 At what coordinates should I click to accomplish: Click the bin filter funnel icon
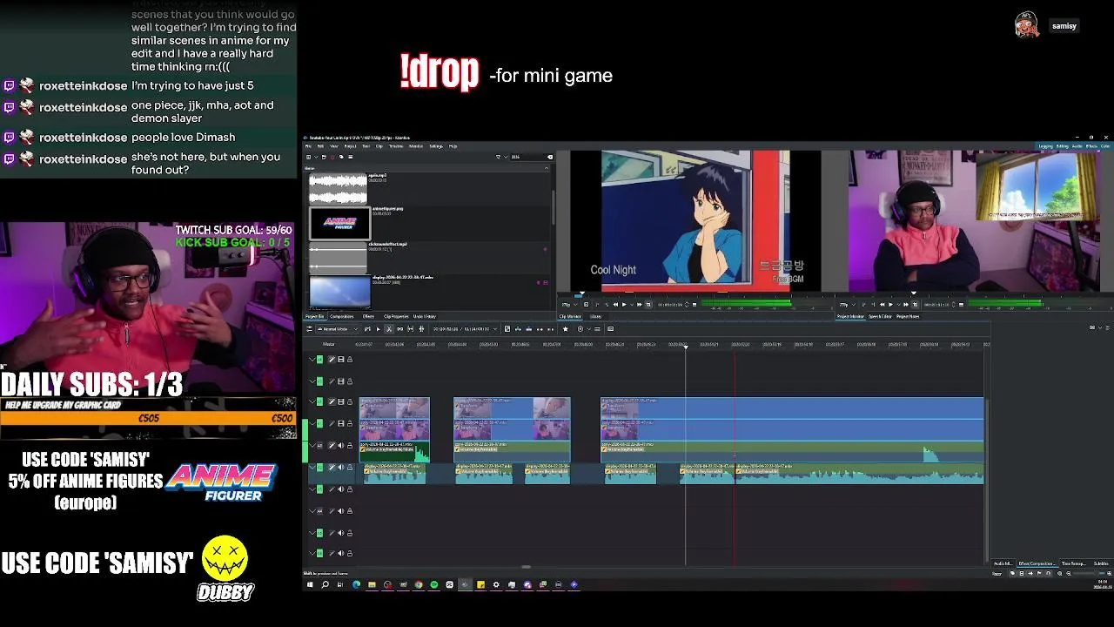pyautogui.click(x=498, y=157)
